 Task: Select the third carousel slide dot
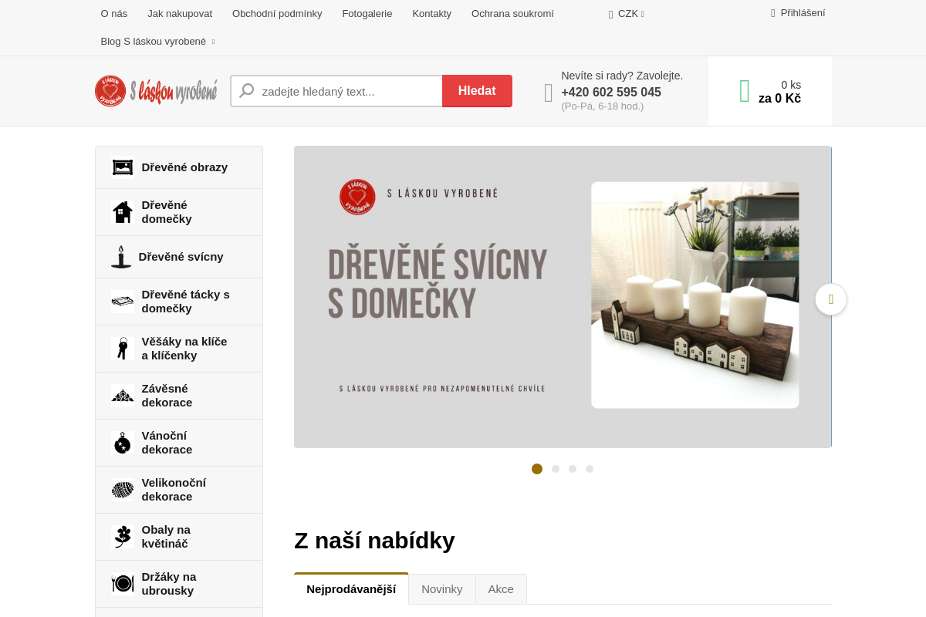pyautogui.click(x=573, y=469)
